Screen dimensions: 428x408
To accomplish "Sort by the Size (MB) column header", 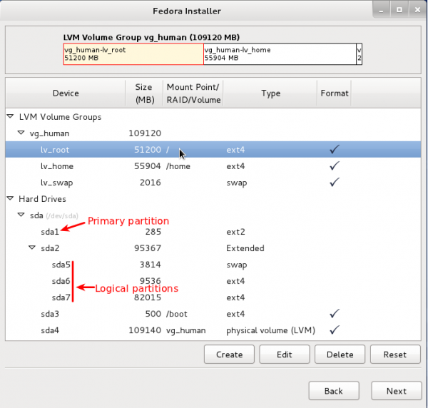I will click(x=144, y=93).
